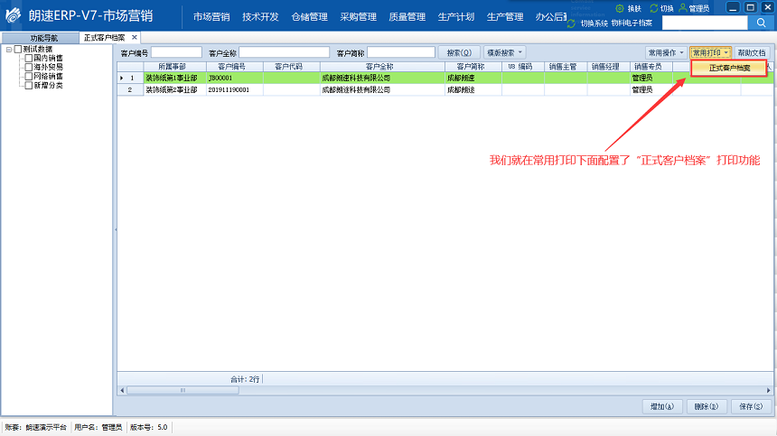
Task: Click the 朗速ERP logo icon
Action: (14, 17)
